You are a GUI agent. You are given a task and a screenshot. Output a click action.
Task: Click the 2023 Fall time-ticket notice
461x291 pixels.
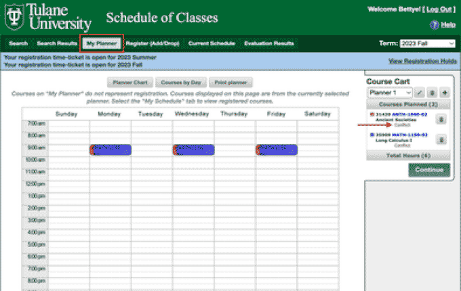pos(73,65)
